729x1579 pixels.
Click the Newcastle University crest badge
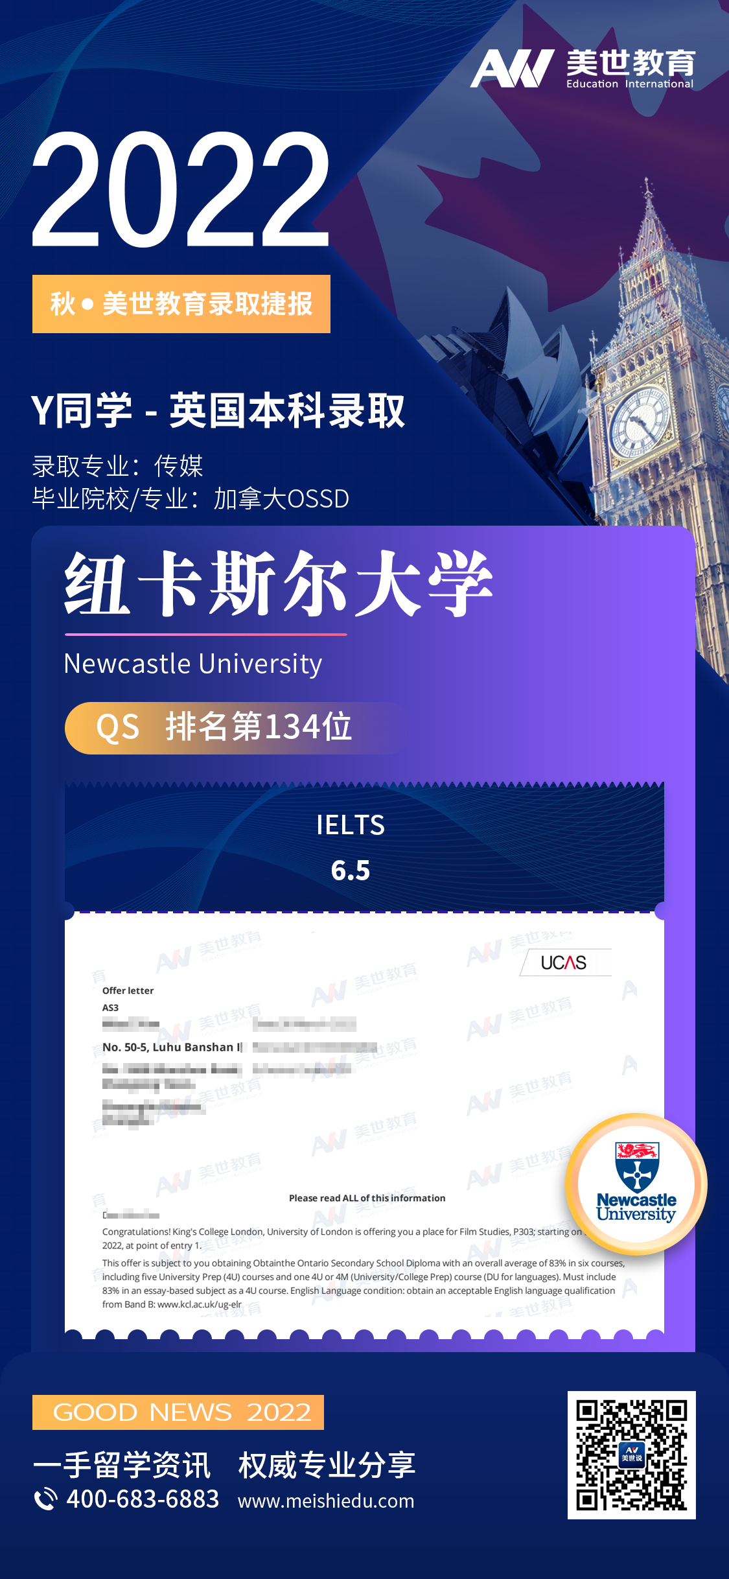coord(636,1184)
